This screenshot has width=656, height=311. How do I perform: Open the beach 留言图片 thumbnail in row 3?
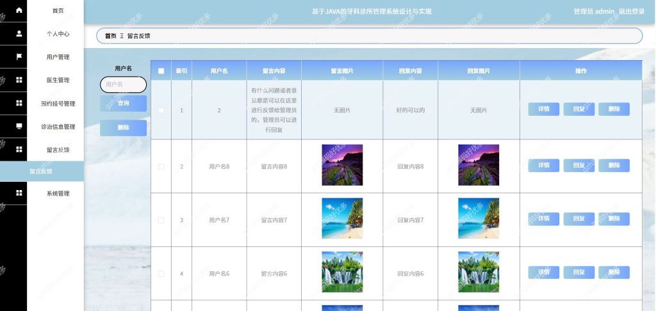tap(342, 218)
